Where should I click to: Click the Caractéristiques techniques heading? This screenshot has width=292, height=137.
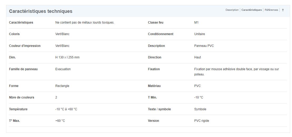pos(41,11)
